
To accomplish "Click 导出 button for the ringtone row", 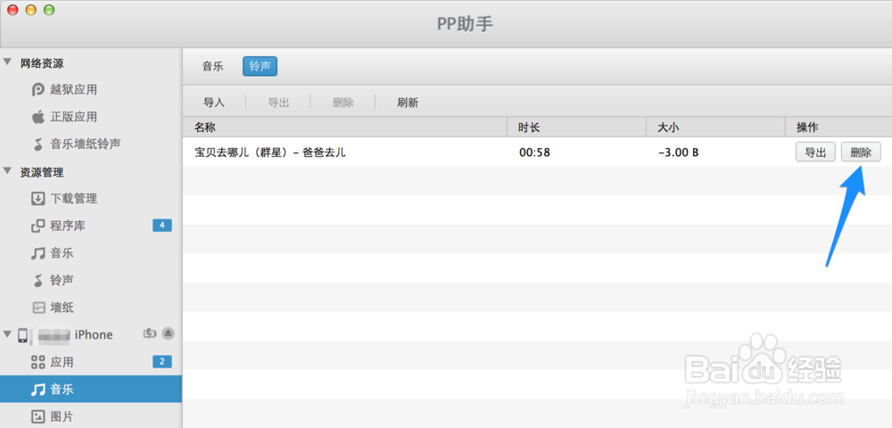I will pyautogui.click(x=815, y=152).
